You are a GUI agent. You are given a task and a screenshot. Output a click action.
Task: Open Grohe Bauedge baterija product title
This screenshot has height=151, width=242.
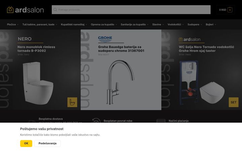(x=121, y=49)
